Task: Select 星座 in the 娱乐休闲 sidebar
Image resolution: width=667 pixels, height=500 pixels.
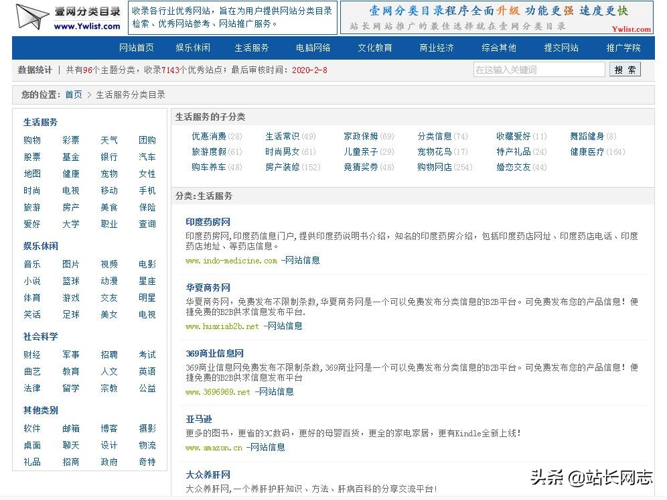Action: (147, 281)
